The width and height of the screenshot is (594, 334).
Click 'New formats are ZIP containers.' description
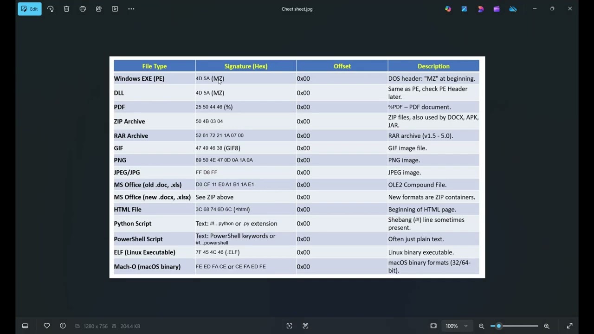432,197
